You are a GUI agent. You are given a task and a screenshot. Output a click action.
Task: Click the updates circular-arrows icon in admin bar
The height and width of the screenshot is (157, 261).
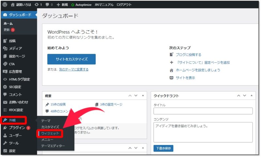click(x=37, y=5)
